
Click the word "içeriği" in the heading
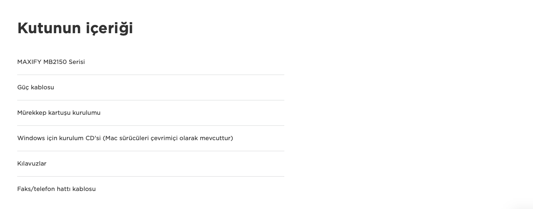(x=109, y=28)
